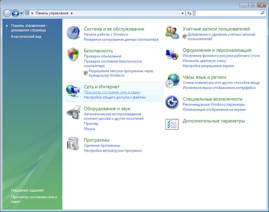Viewport: 269px width, 212px height.
Task: Open the Безопасность heading
Action: click(x=98, y=51)
